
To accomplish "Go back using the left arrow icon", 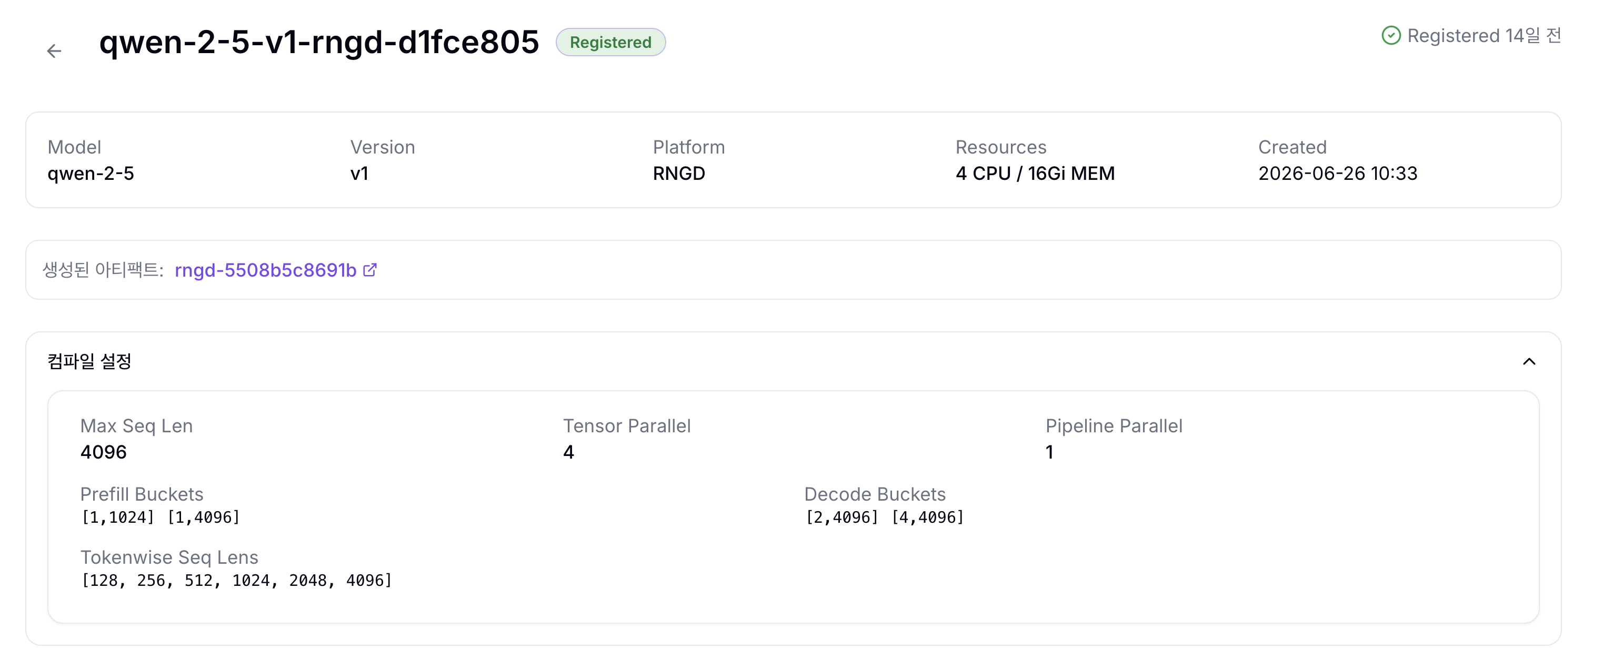I will click(54, 50).
